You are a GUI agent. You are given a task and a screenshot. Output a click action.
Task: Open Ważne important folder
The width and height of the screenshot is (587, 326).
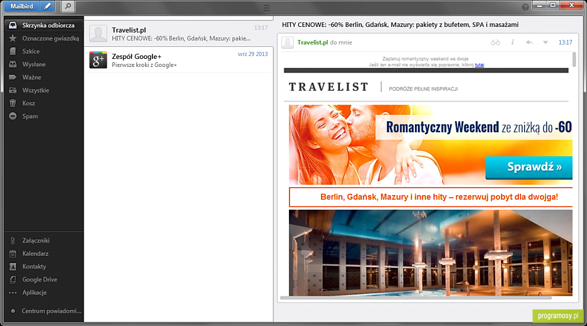tap(44, 77)
